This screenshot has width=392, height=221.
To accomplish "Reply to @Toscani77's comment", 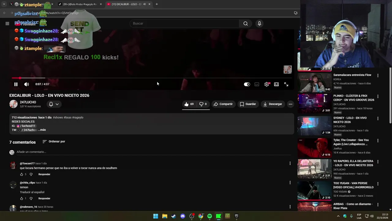I will 44,174.
